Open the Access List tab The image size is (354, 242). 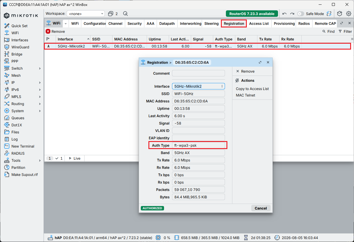[x=259, y=24]
